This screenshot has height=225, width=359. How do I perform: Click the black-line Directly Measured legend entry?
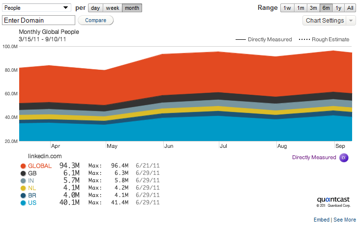264,40
